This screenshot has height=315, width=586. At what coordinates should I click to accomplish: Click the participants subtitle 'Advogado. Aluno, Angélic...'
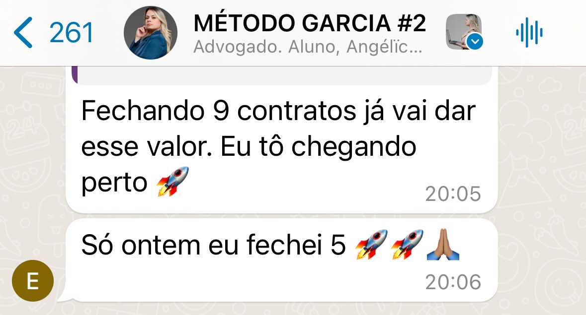click(308, 47)
